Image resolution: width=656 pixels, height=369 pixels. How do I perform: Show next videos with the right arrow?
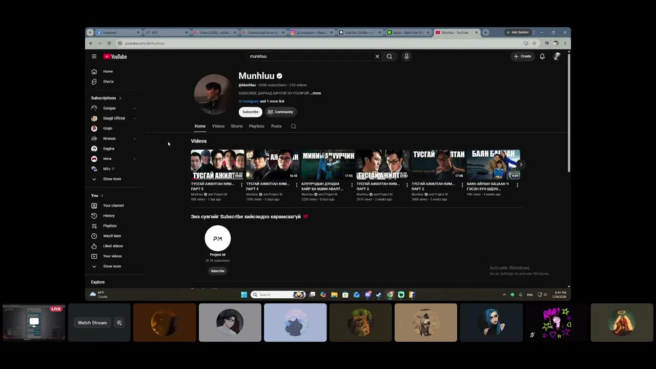pos(520,165)
